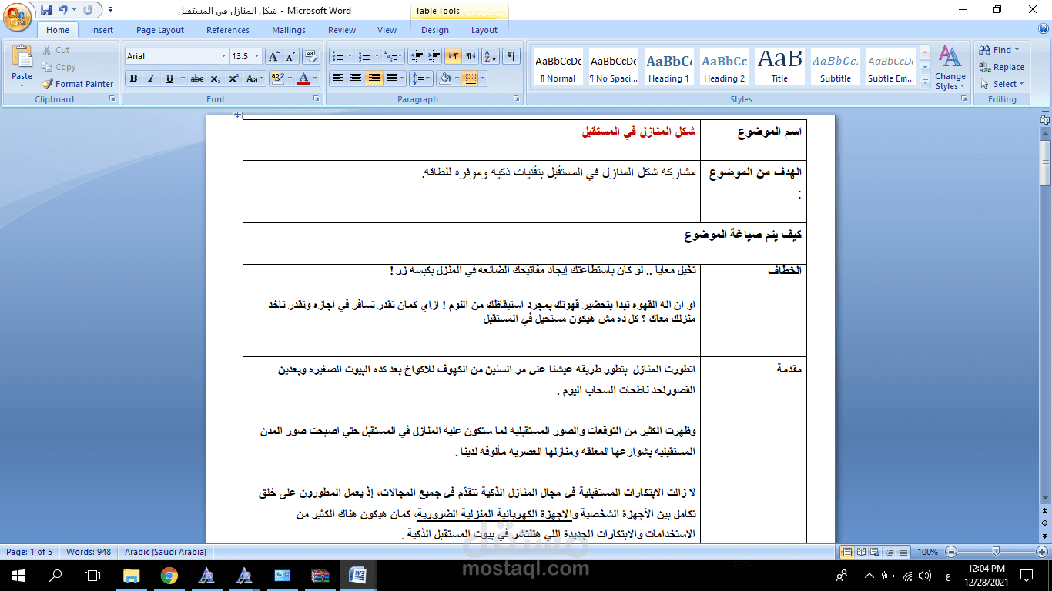Expand the Styles gallery More arrow
Screen dimensions: 1052x591
click(x=925, y=81)
